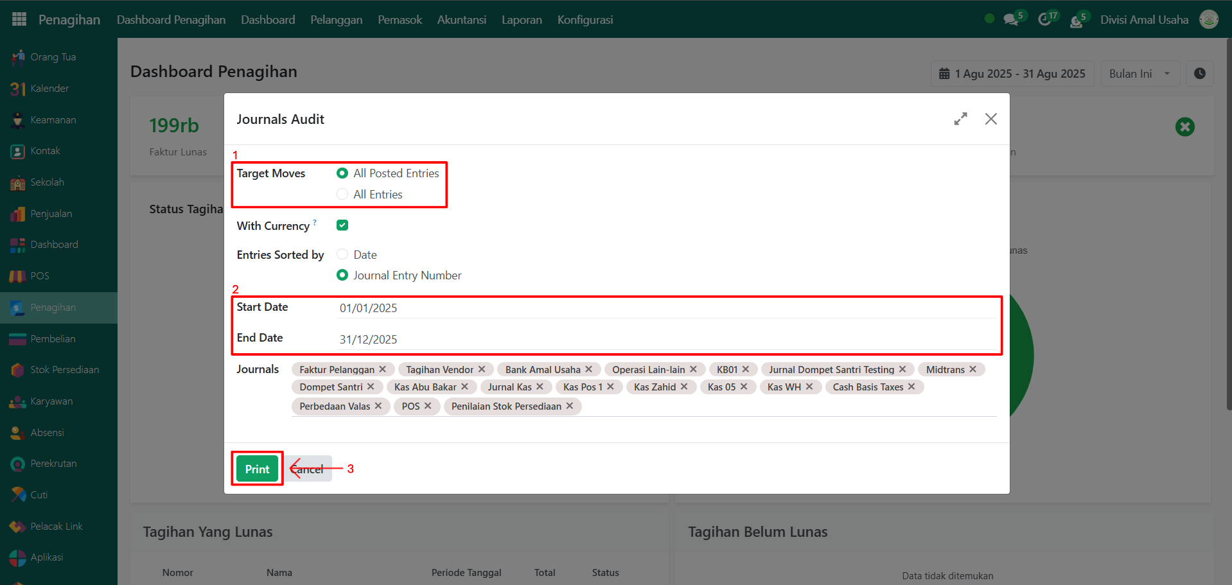Click the Start Date input field

(665, 308)
